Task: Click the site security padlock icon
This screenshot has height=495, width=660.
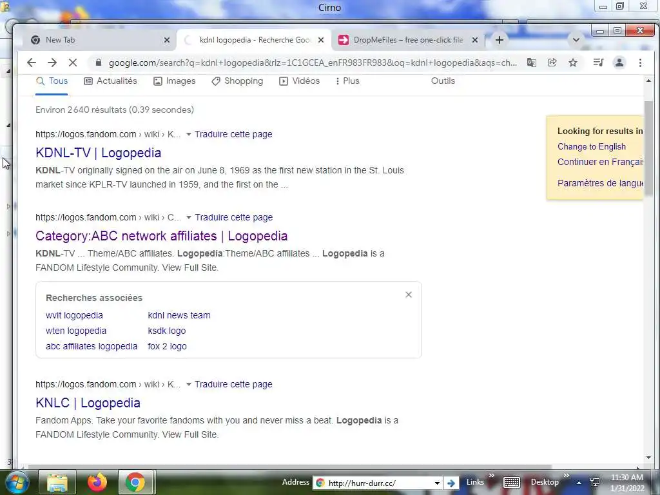Action: click(99, 63)
